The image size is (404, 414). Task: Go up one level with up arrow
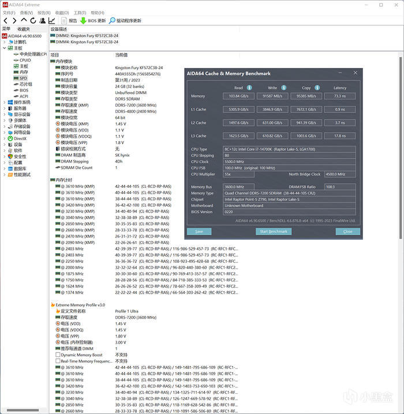click(x=24, y=20)
